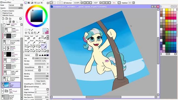Image resolution: width=178 pixels, height=100 pixels.
Task: Delete the selected layer via trash icon
Action: click(x=14, y=22)
